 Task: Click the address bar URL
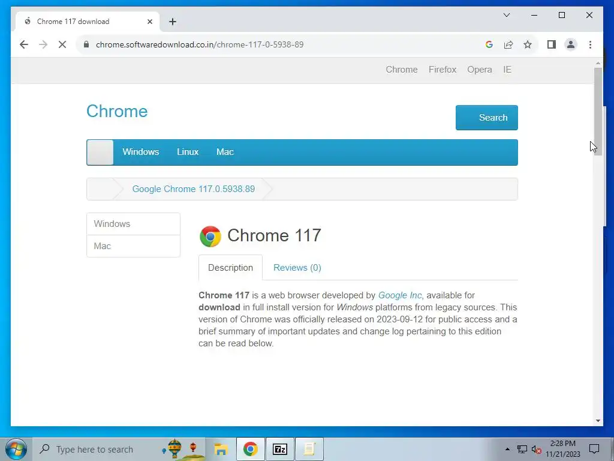click(x=200, y=44)
